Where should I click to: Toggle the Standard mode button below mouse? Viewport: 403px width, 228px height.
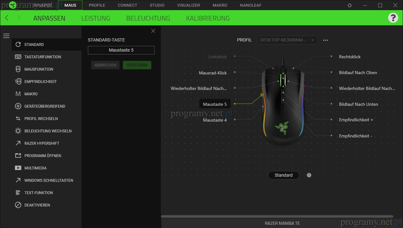pos(283,175)
